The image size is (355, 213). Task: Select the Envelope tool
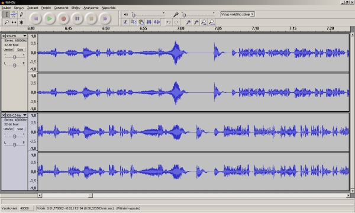(14, 14)
